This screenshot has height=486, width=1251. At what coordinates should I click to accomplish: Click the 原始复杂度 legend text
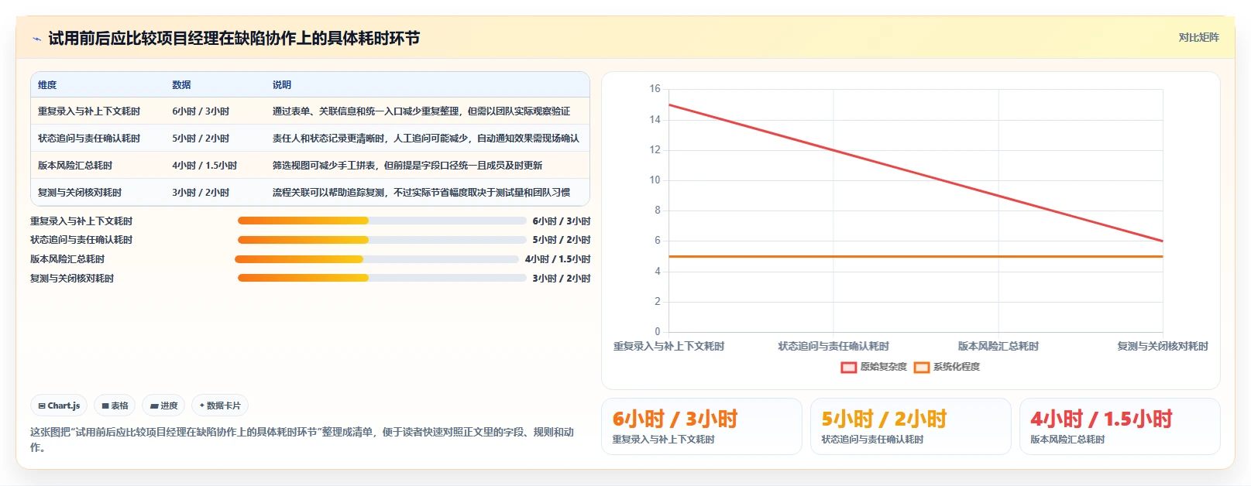pos(883,367)
